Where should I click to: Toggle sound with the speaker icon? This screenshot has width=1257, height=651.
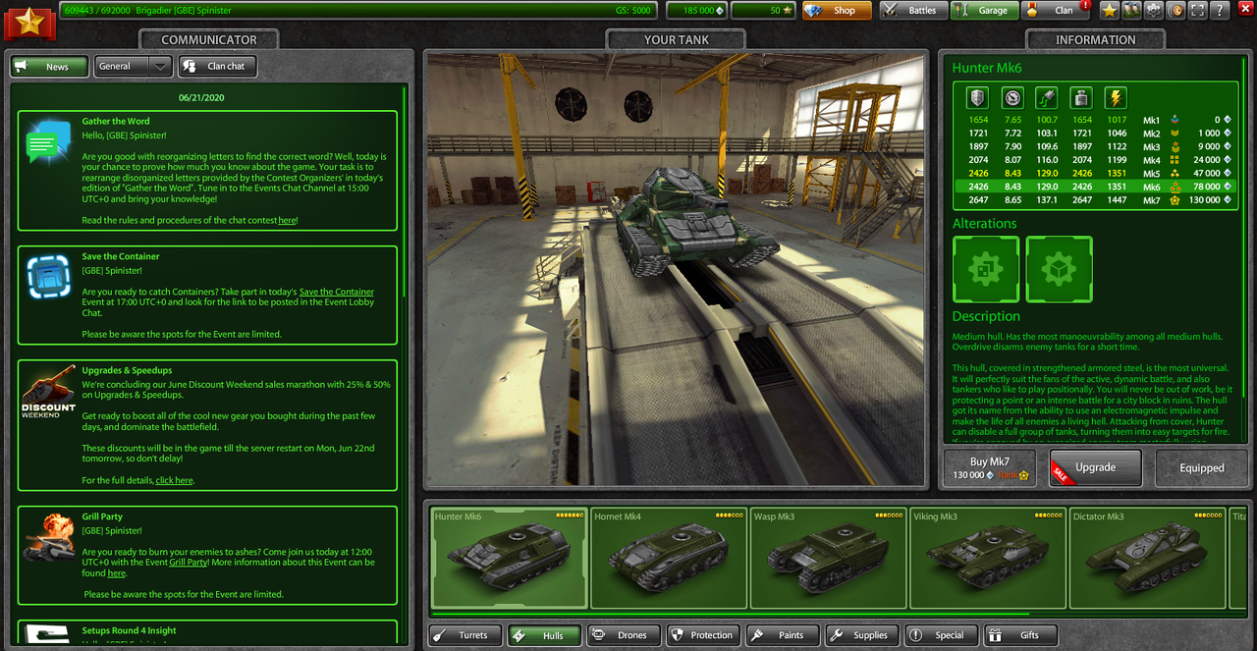click(1175, 10)
